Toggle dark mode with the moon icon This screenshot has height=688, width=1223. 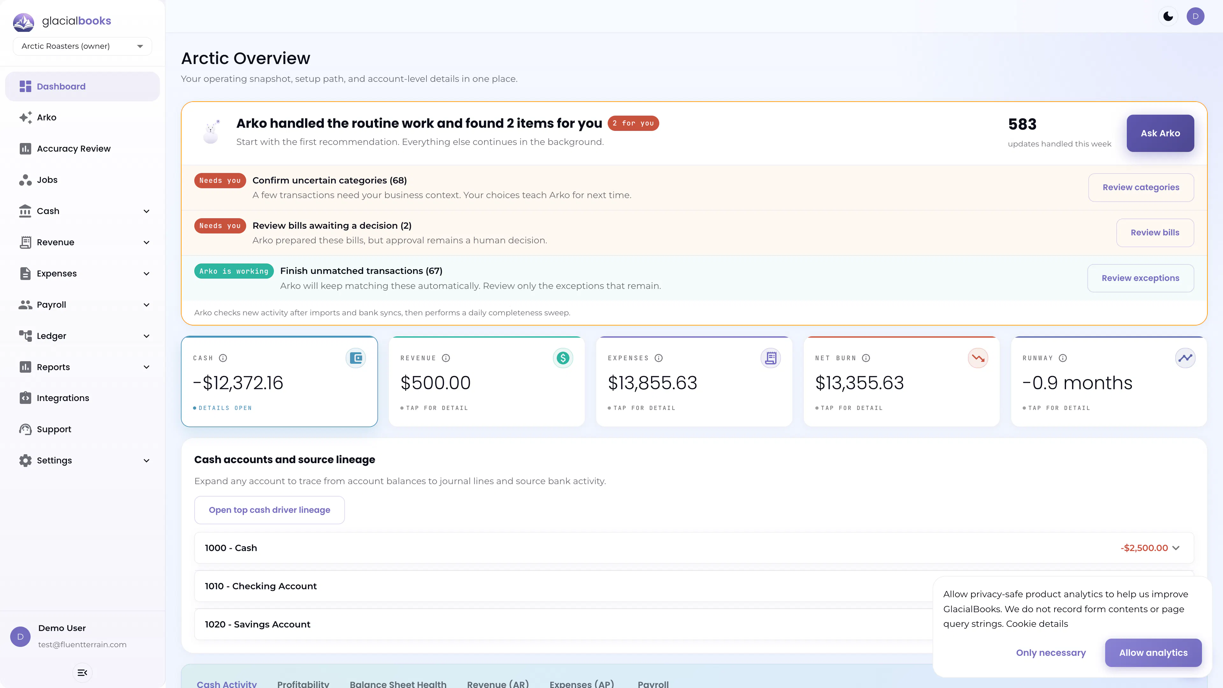[x=1169, y=16]
